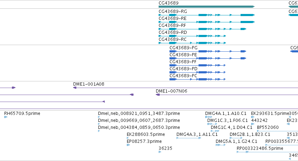Select the DMG1C.4_1.D04.C1 label
Screen dimensions: 298x161
coord(231,127)
